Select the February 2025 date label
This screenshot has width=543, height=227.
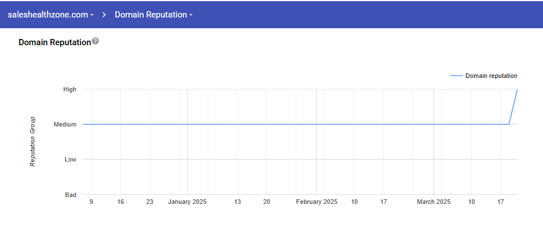(317, 202)
